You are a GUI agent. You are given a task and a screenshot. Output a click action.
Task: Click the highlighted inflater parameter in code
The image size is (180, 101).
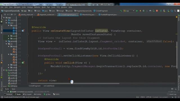tap(101, 31)
